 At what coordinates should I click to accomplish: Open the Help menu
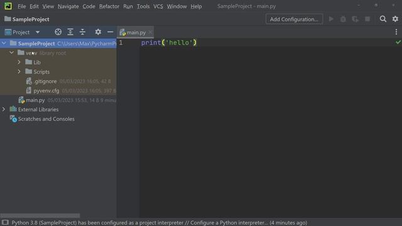(196, 6)
